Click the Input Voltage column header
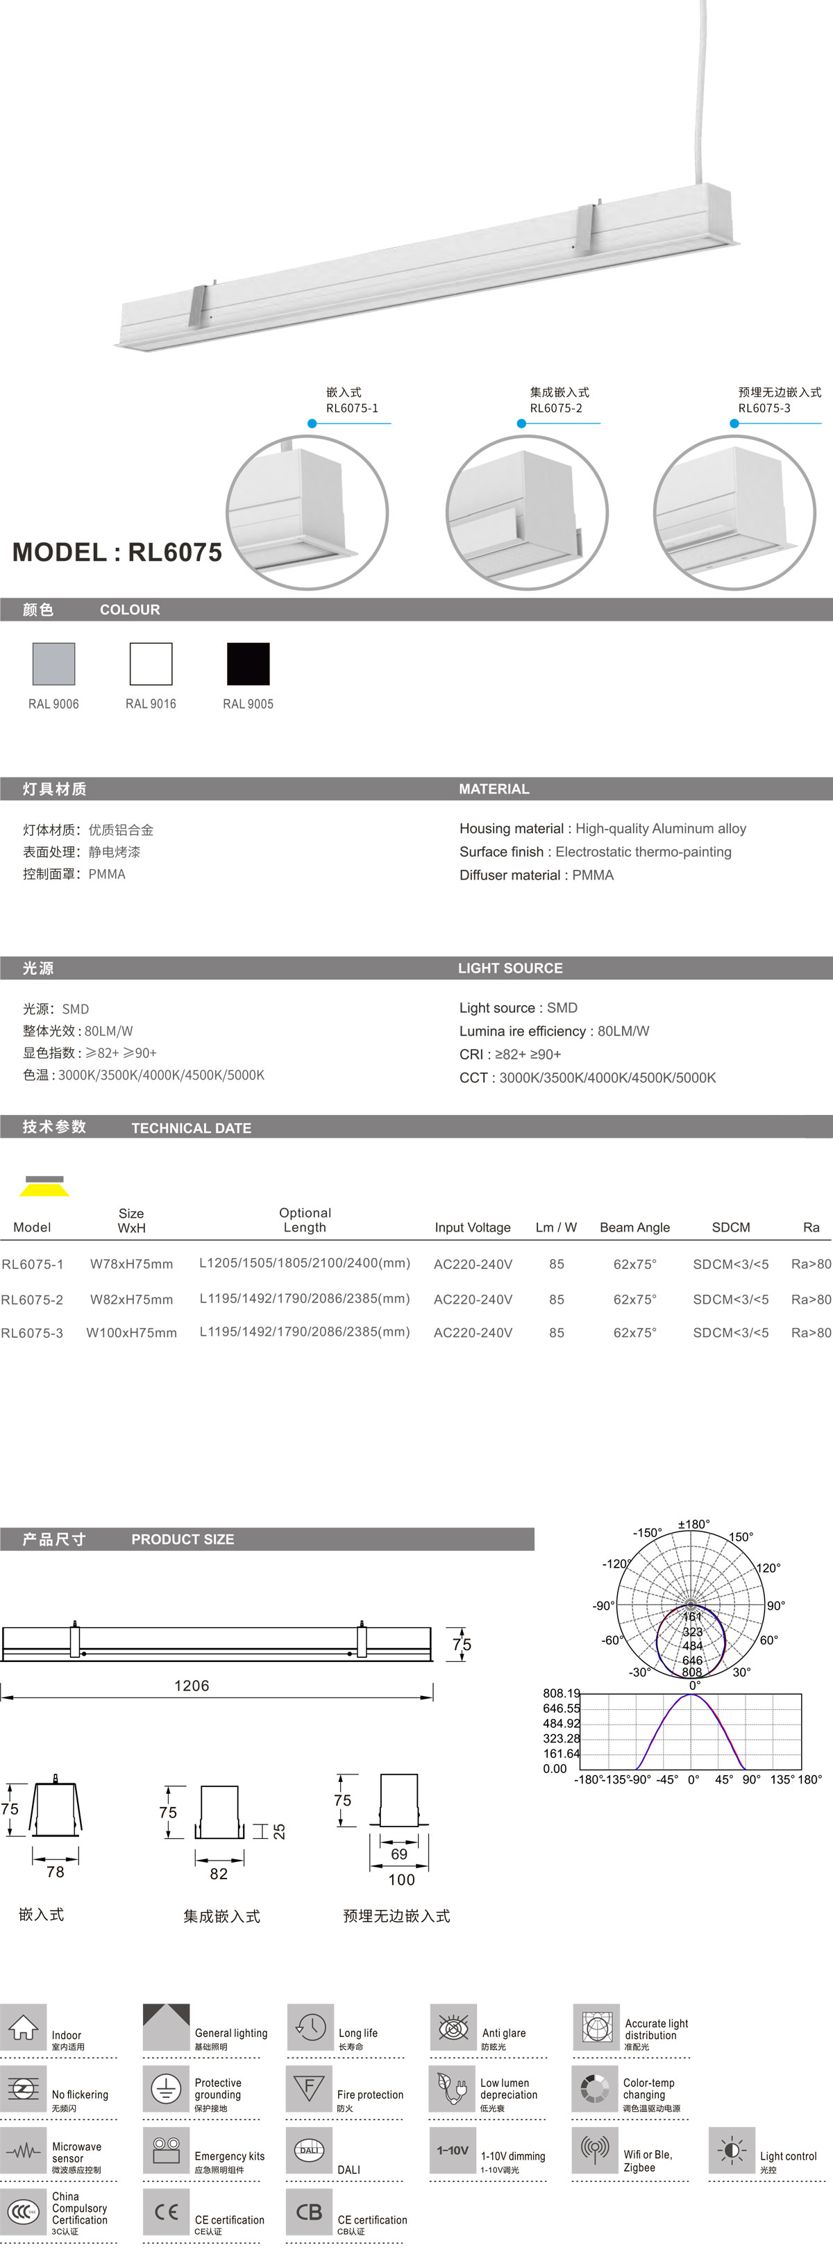833x2259 pixels. coord(473,1227)
